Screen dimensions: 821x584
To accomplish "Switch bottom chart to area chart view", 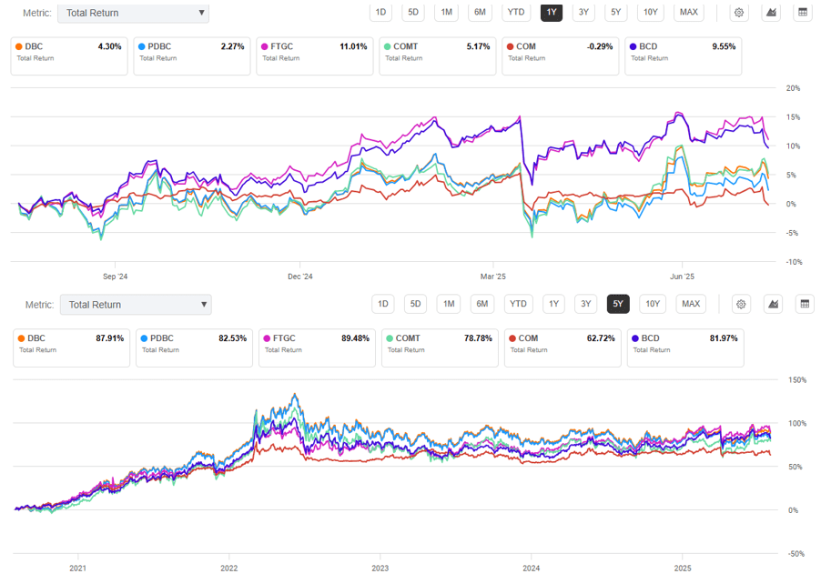I will (x=773, y=304).
